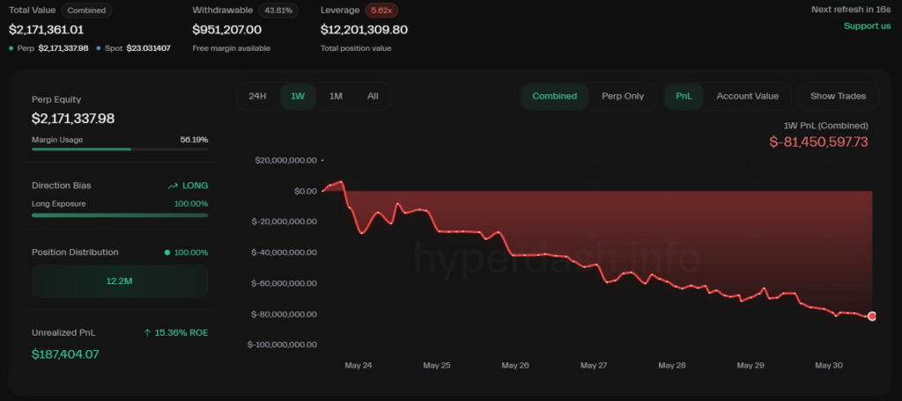Click the May 30 axis label
Viewport: 902px width, 401px height.
tap(829, 365)
